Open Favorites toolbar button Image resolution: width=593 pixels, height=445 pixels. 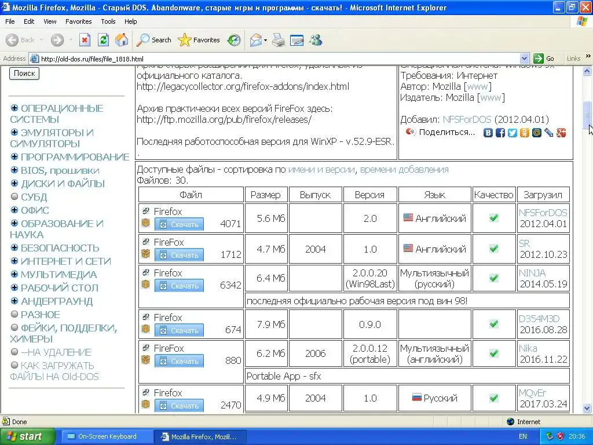199,40
